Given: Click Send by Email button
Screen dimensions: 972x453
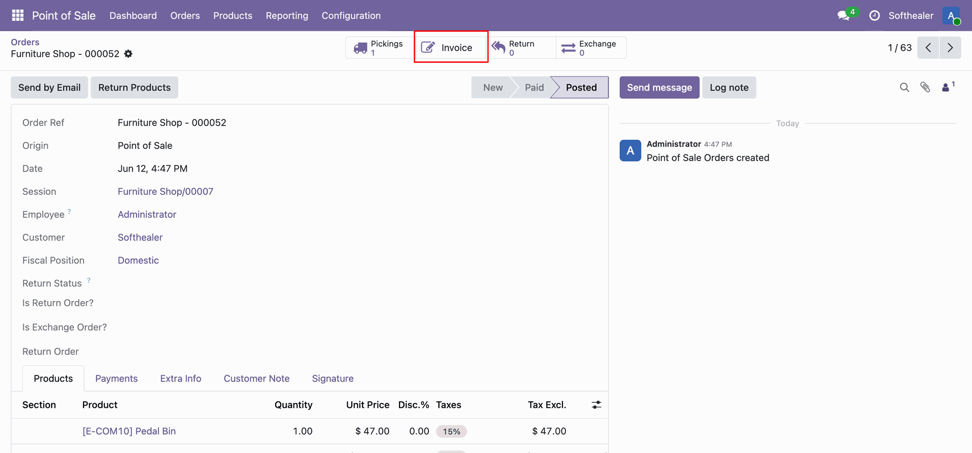Looking at the screenshot, I should coord(50,88).
